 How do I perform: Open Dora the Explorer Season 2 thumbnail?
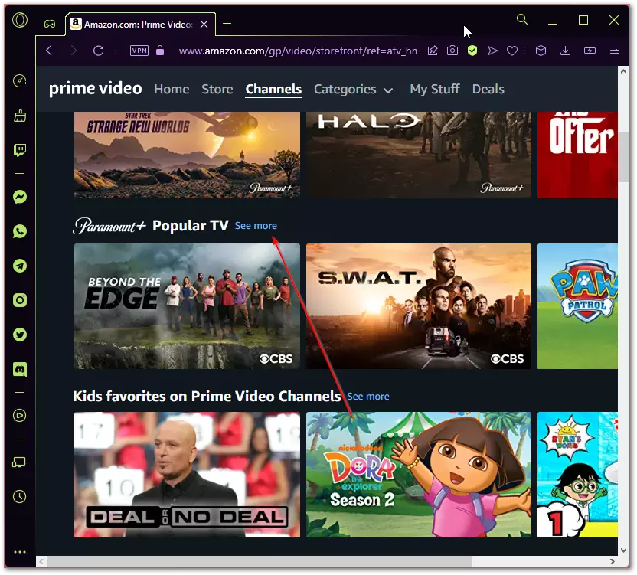tap(419, 475)
